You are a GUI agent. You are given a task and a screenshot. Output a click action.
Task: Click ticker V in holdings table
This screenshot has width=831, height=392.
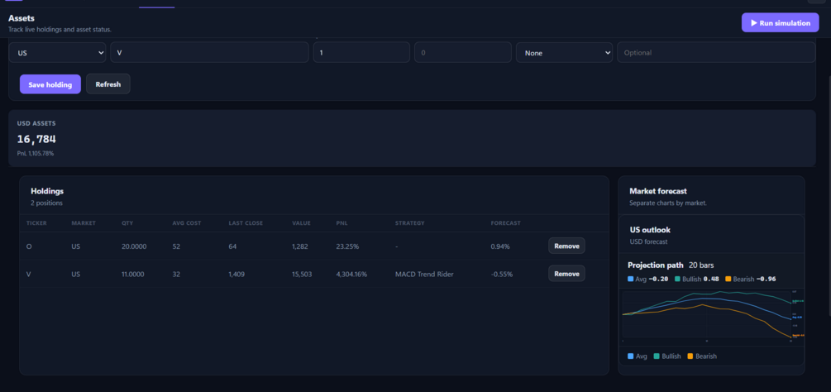click(29, 274)
